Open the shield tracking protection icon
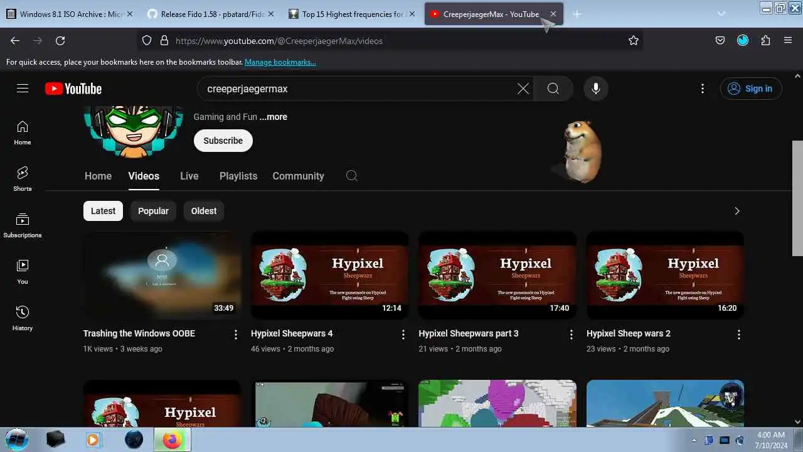Viewport: 803px width, 452px height. point(147,40)
